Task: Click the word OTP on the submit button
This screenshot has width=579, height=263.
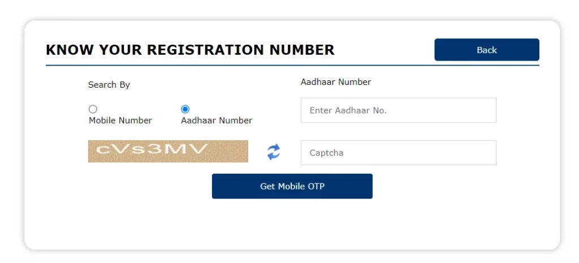Action: click(x=316, y=186)
